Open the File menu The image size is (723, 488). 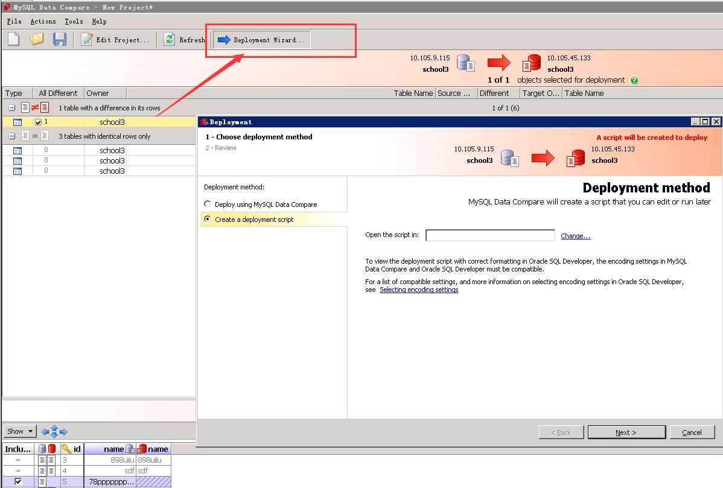click(14, 21)
